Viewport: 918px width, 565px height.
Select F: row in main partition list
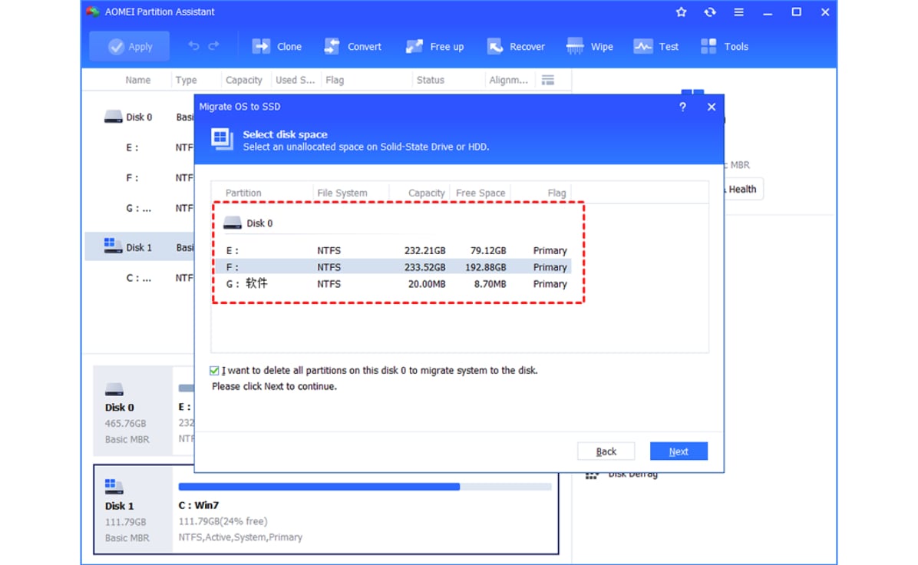pyautogui.click(x=139, y=178)
